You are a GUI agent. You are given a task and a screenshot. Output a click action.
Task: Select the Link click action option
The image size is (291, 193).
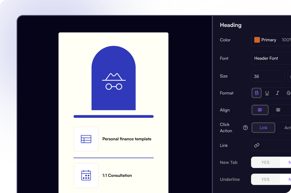pyautogui.click(x=263, y=128)
